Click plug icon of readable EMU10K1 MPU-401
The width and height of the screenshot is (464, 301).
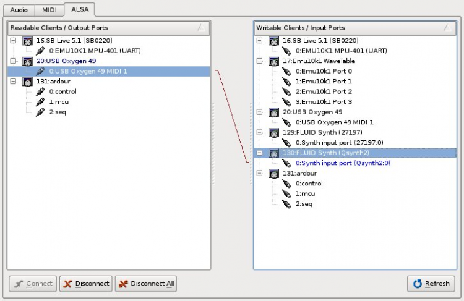[40, 51]
